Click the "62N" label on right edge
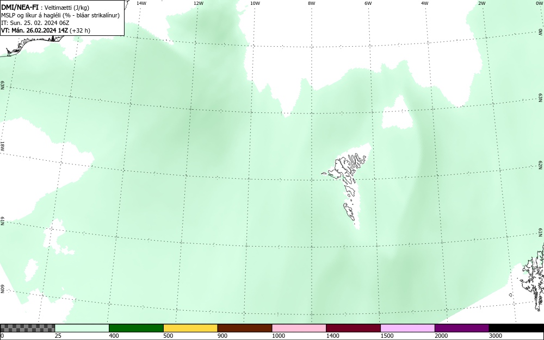The width and height of the screenshot is (544, 340). 541,165
